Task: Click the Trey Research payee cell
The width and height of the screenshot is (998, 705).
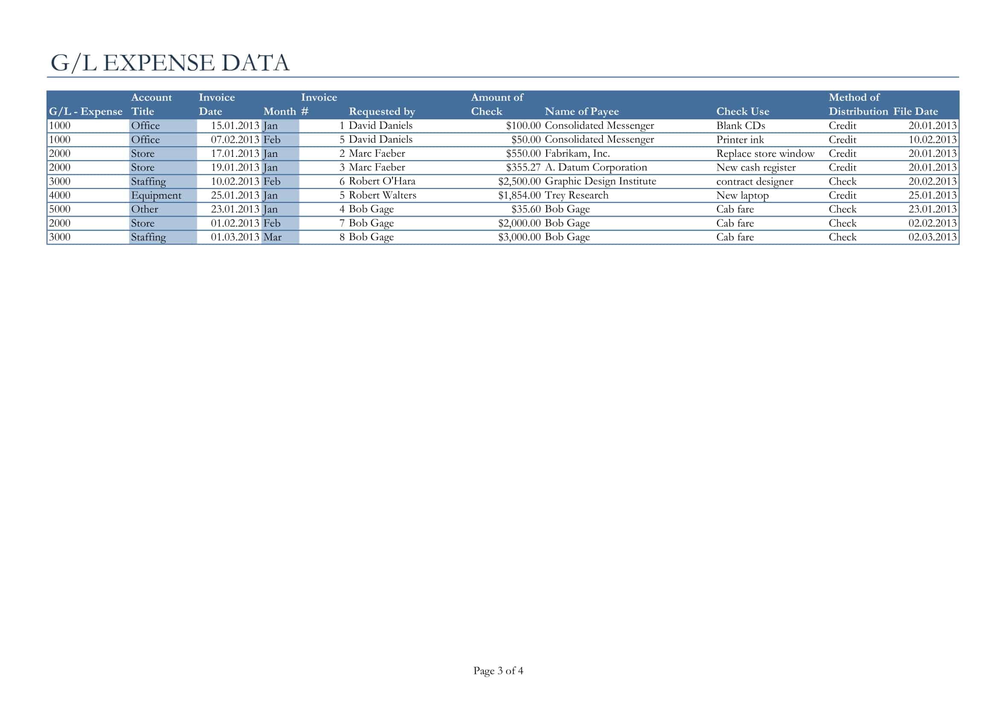Action: click(576, 195)
